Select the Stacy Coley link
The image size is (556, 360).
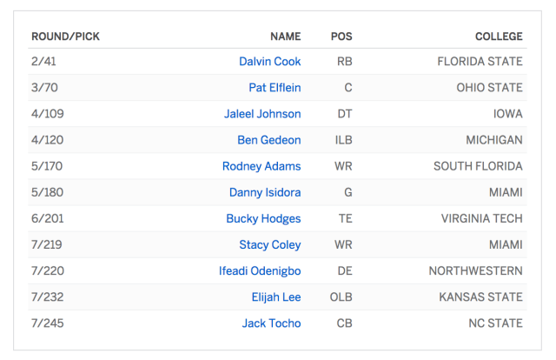click(269, 244)
